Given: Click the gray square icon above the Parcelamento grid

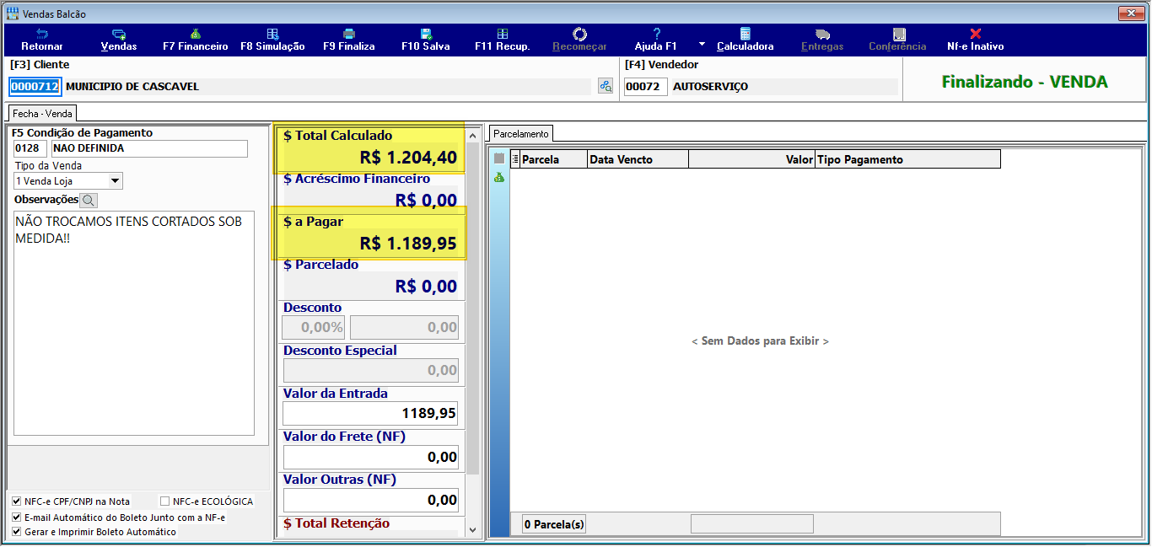Looking at the screenshot, I should pos(499,158).
